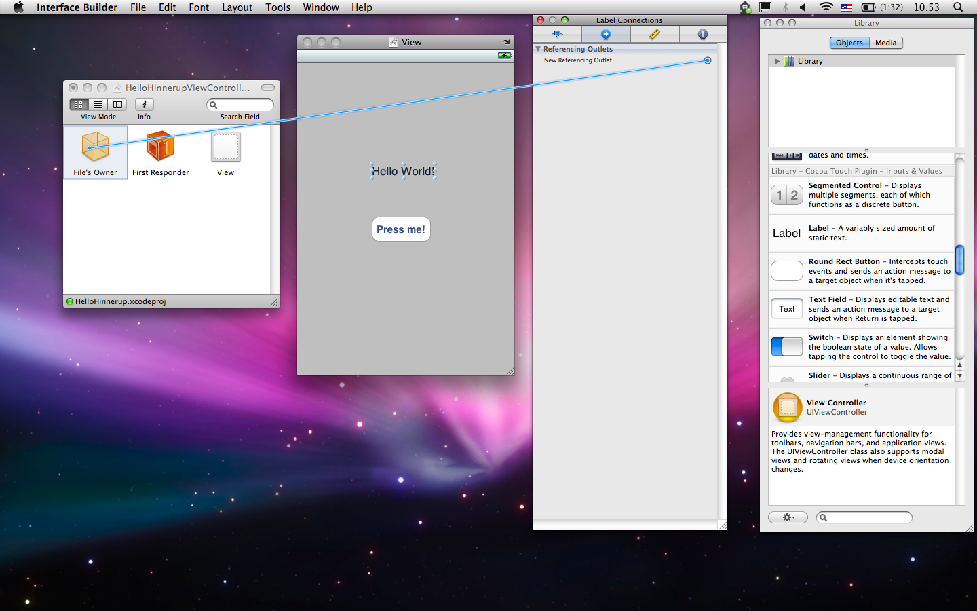Open the Tools menu
Image resolution: width=977 pixels, height=611 pixels.
coord(278,7)
